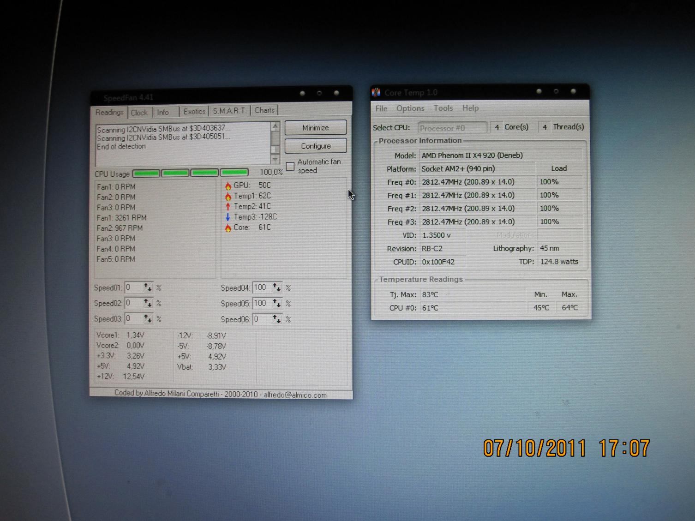695x521 pixels.
Task: Click the TDP 124.8 watts value
Action: [560, 262]
